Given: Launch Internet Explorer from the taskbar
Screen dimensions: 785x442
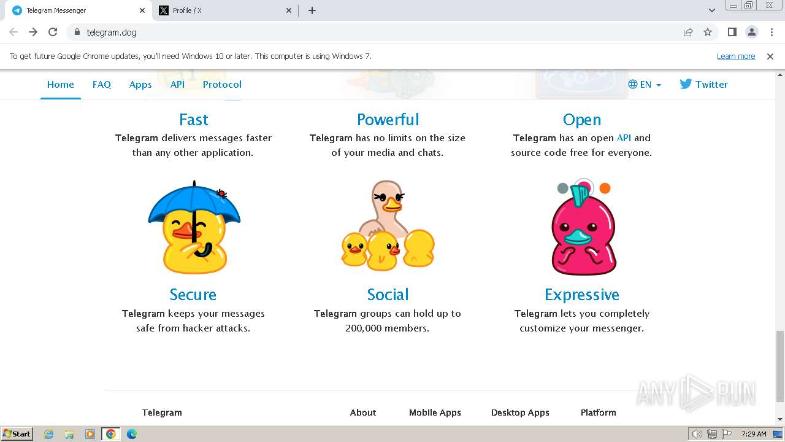Looking at the screenshot, I should (48, 434).
